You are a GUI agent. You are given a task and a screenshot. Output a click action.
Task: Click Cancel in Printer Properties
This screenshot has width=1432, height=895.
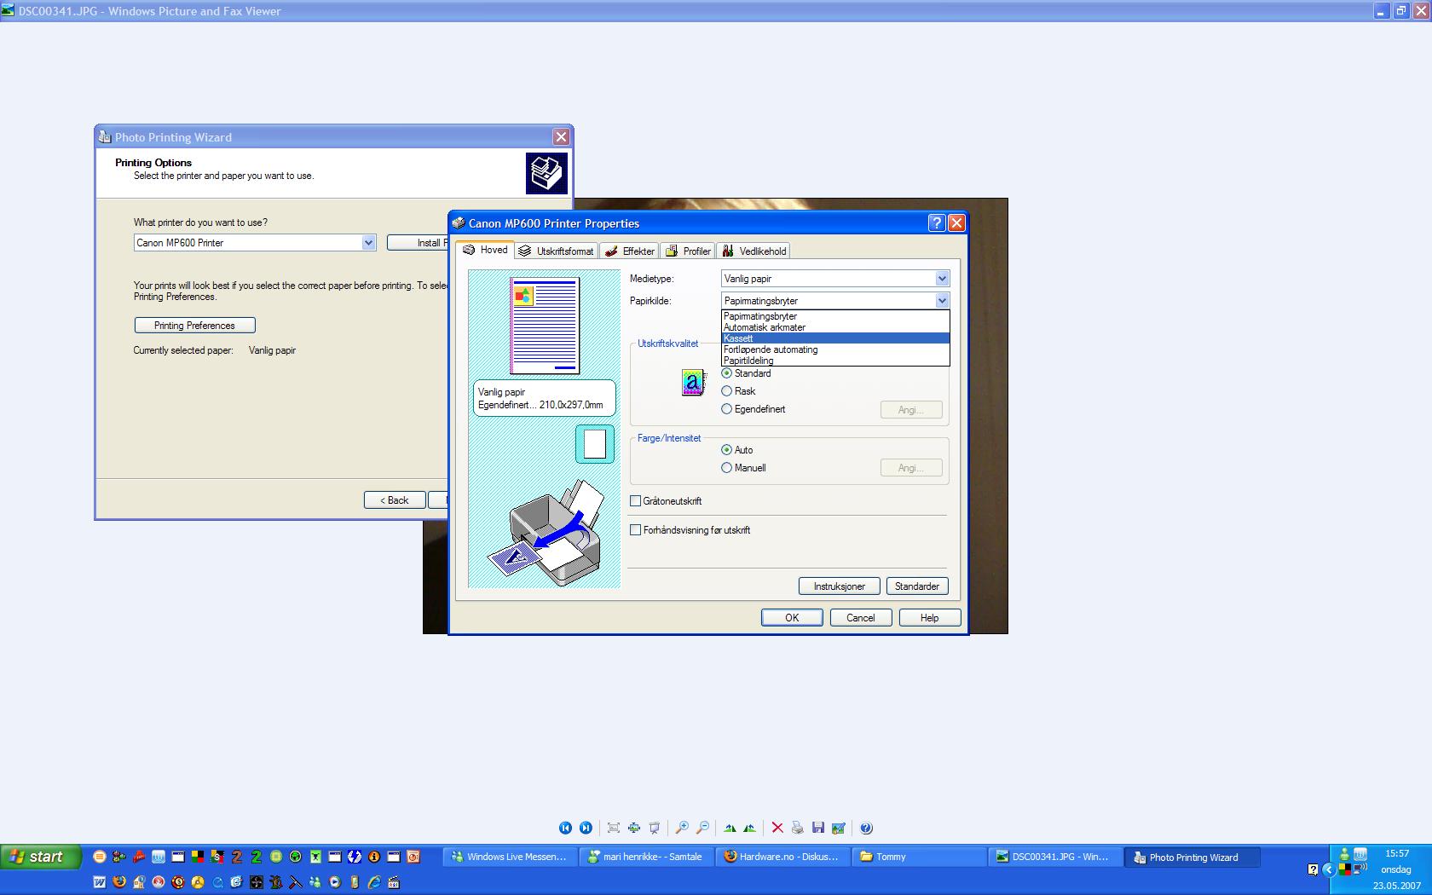(861, 618)
